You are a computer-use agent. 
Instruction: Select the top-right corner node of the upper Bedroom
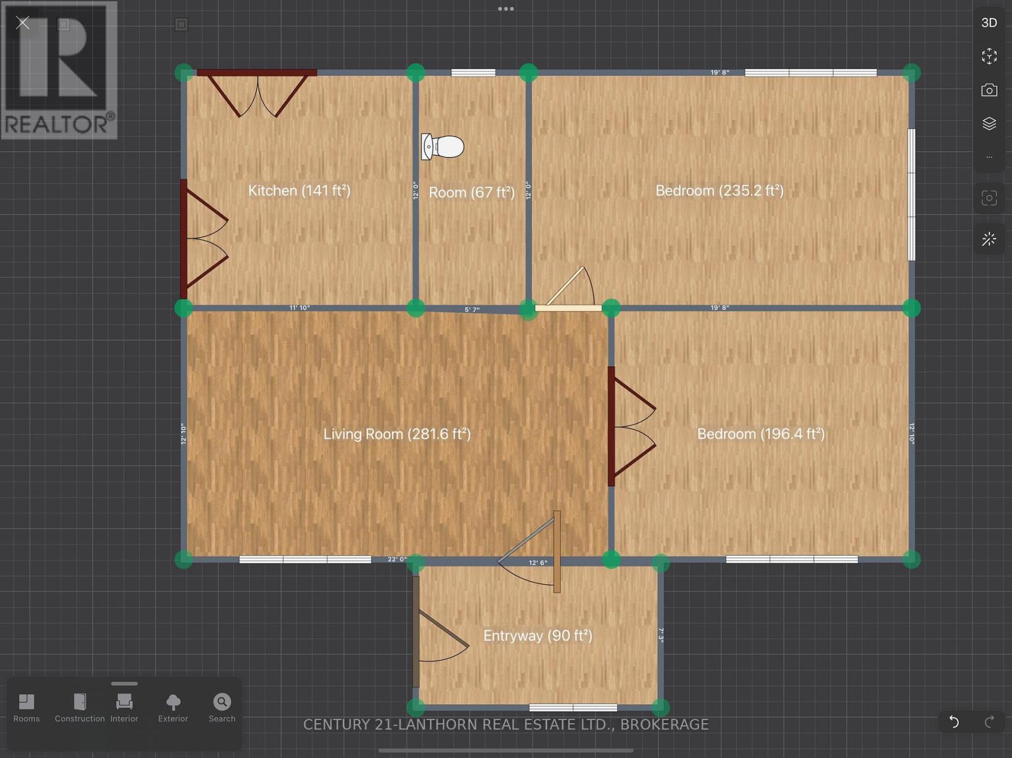[911, 73]
